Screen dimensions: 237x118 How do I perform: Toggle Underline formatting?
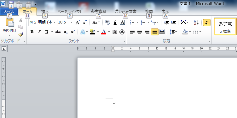[x=47, y=32]
